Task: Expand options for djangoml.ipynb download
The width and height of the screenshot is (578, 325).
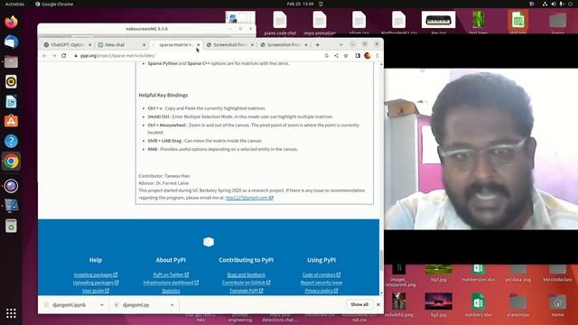Action: coord(102,305)
